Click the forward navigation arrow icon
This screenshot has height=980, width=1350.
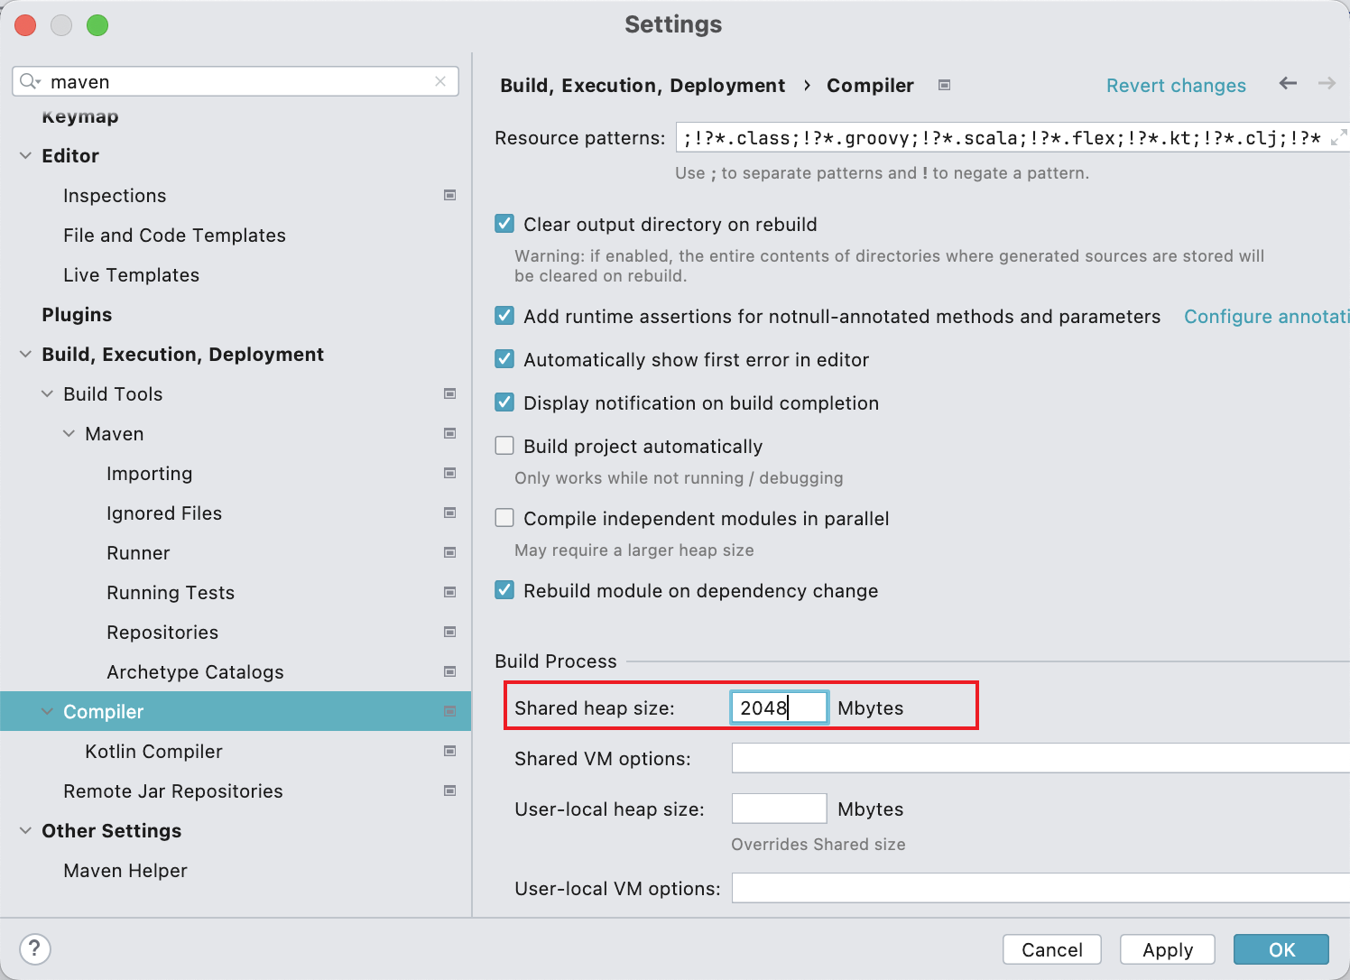pos(1327,84)
